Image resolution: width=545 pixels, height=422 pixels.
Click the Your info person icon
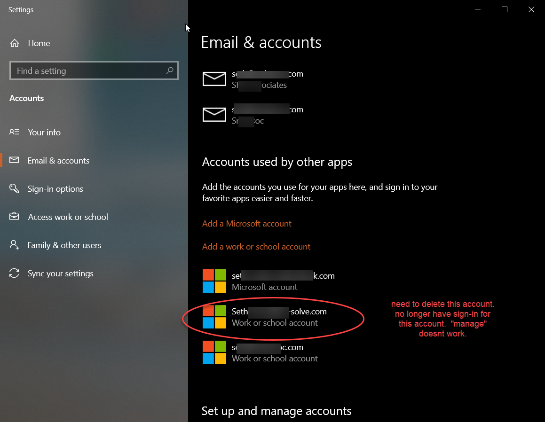[x=14, y=132]
